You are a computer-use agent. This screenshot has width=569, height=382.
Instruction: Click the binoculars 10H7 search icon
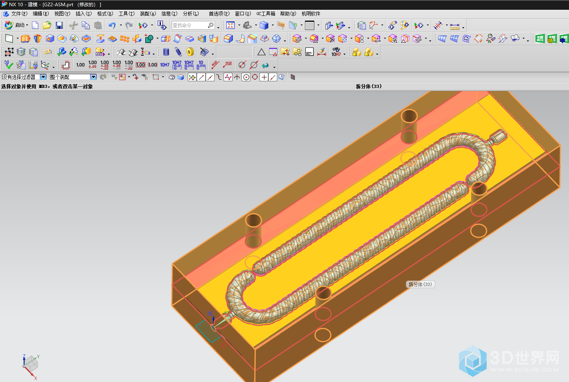(336, 52)
